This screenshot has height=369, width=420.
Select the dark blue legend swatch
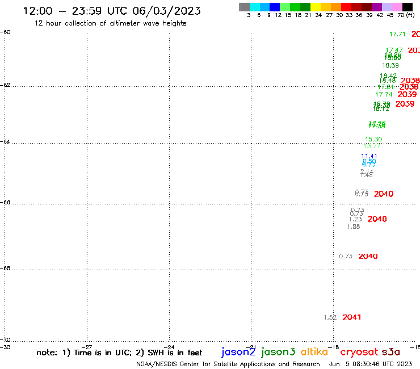pos(275,7)
